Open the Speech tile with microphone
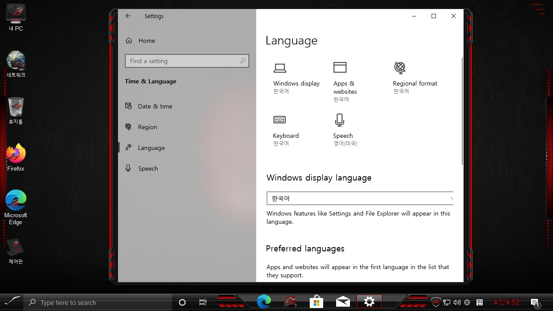Screen dimensions: 553x311 345,130
